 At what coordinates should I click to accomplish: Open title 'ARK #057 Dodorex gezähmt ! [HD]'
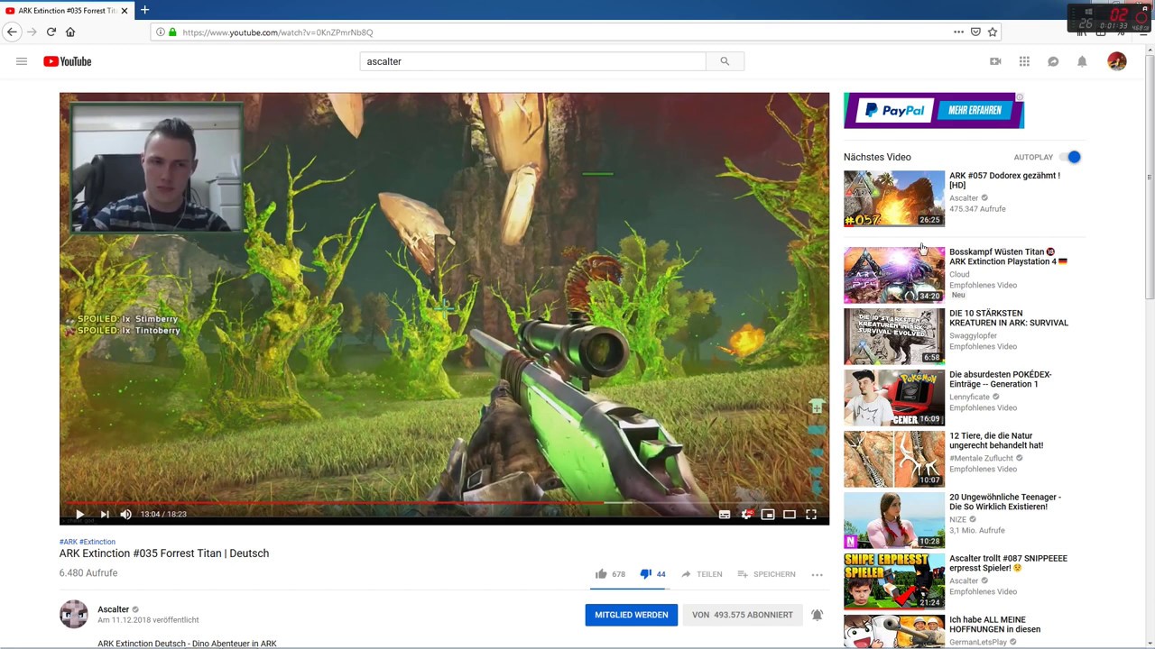(x=1004, y=180)
